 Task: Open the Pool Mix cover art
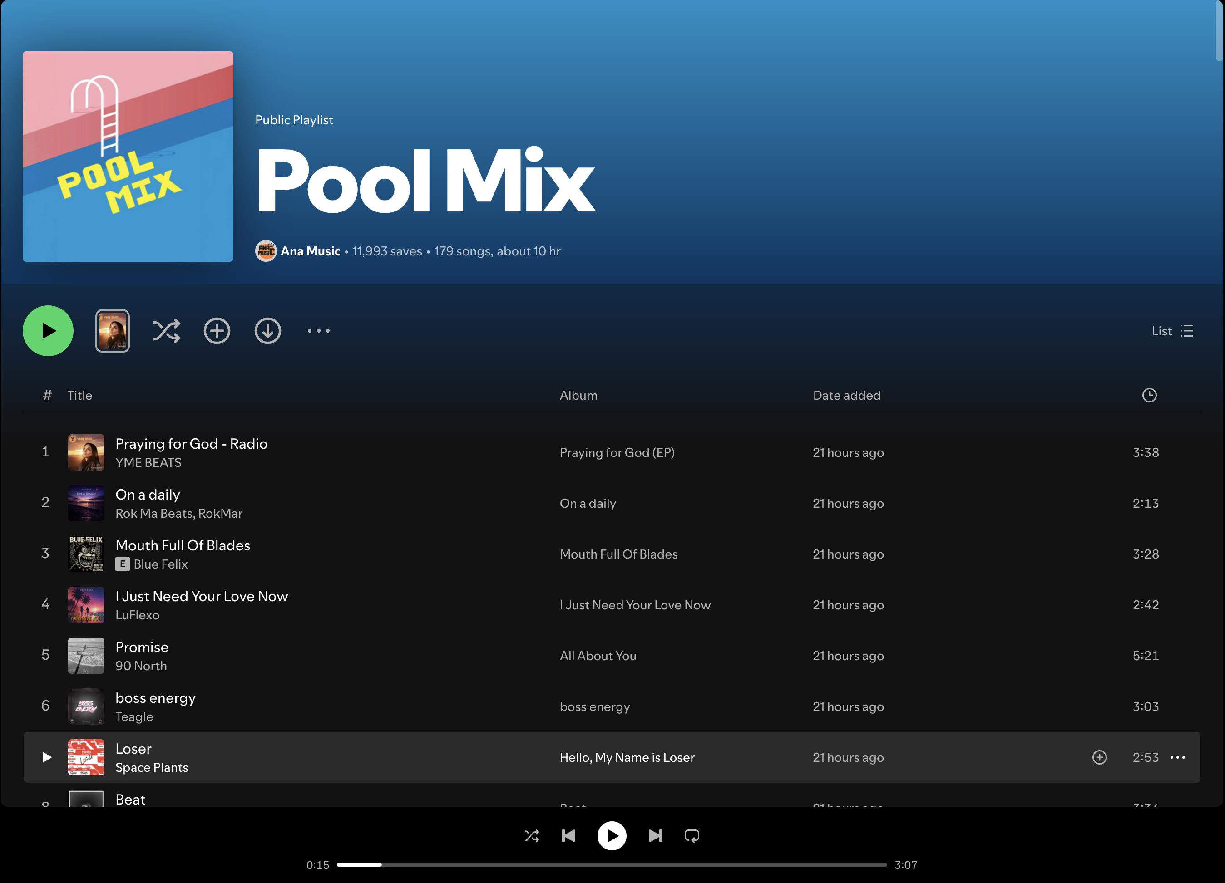point(128,157)
